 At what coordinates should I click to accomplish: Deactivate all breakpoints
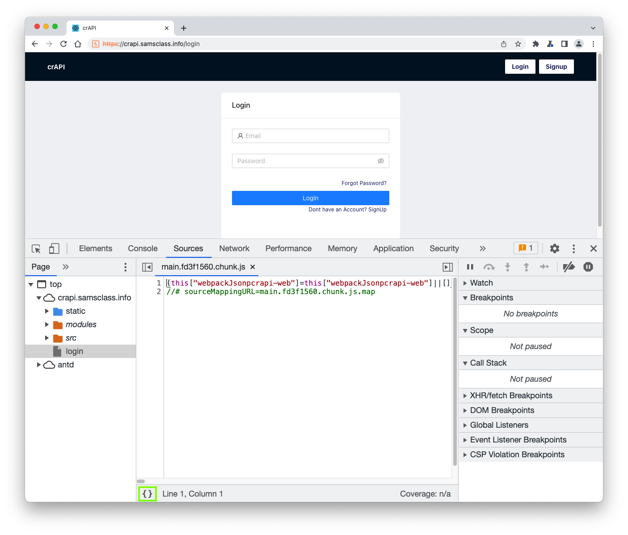click(x=569, y=267)
